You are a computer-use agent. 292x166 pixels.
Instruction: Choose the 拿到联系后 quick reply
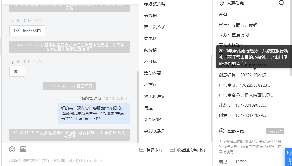tap(155, 131)
